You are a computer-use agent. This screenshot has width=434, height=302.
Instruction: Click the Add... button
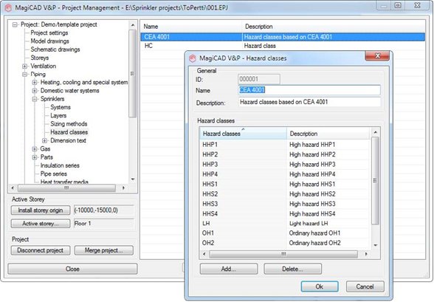coord(229,269)
